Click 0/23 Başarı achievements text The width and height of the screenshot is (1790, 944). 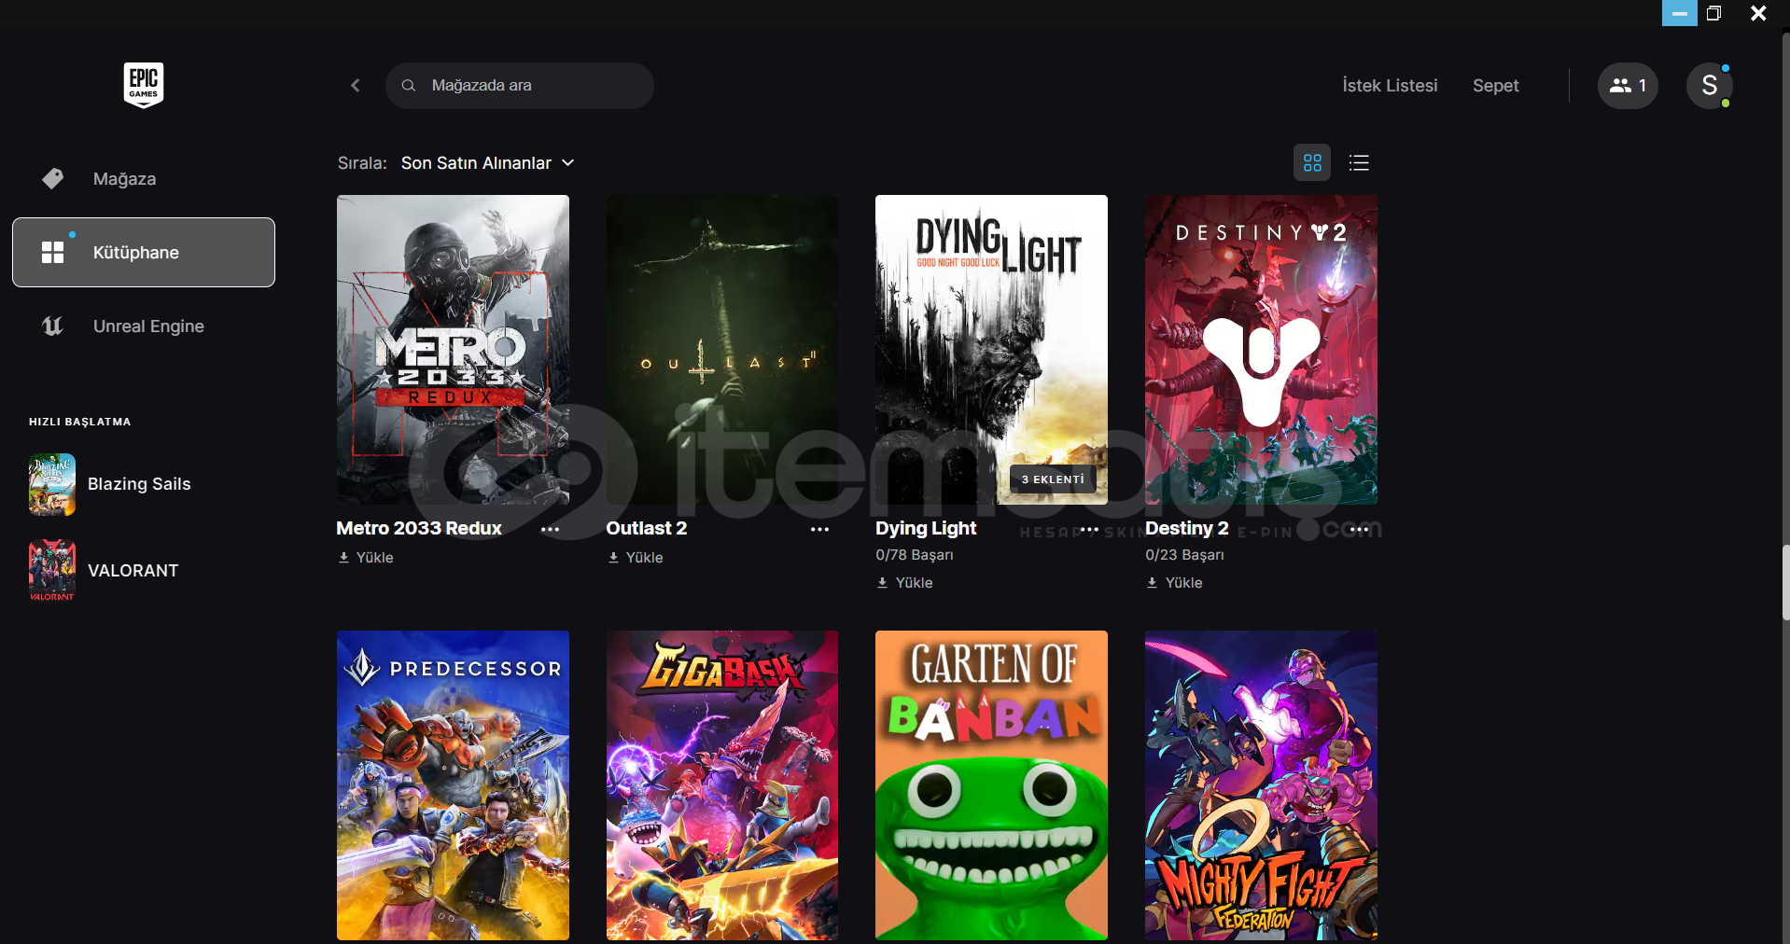coord(1184,555)
